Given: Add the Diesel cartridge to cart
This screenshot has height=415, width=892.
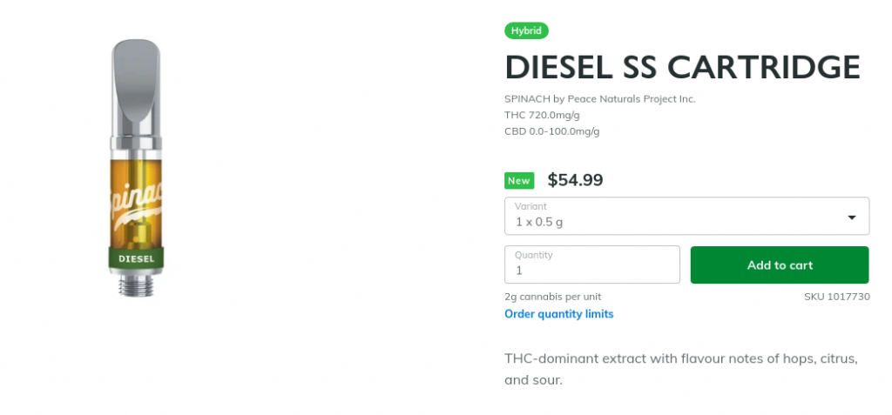Looking at the screenshot, I should click(x=780, y=264).
